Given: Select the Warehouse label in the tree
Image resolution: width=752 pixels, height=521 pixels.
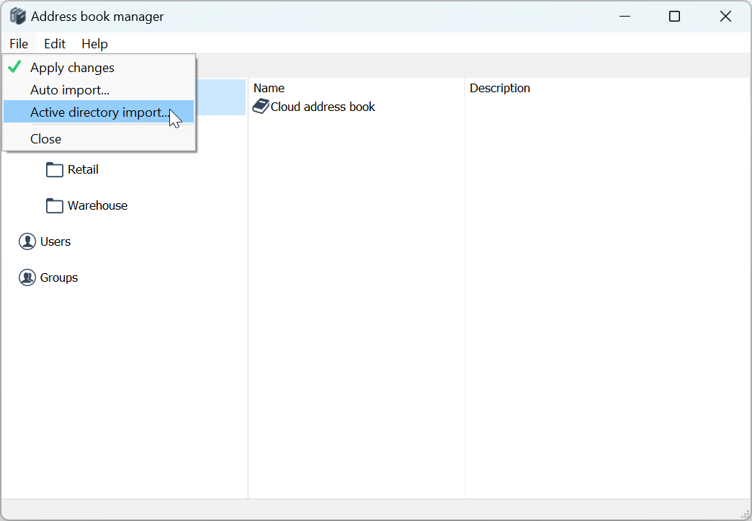Looking at the screenshot, I should click(x=97, y=205).
